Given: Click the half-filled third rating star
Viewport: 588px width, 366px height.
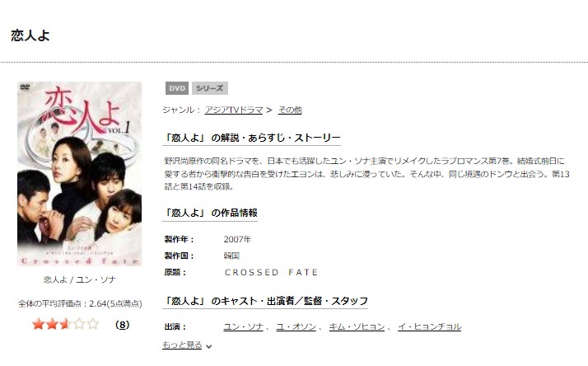Looking at the screenshot, I should [x=66, y=324].
